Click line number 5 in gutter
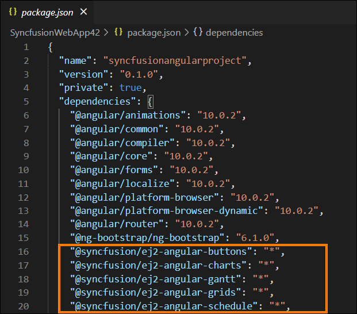This screenshot has width=357, height=314. click(x=26, y=102)
